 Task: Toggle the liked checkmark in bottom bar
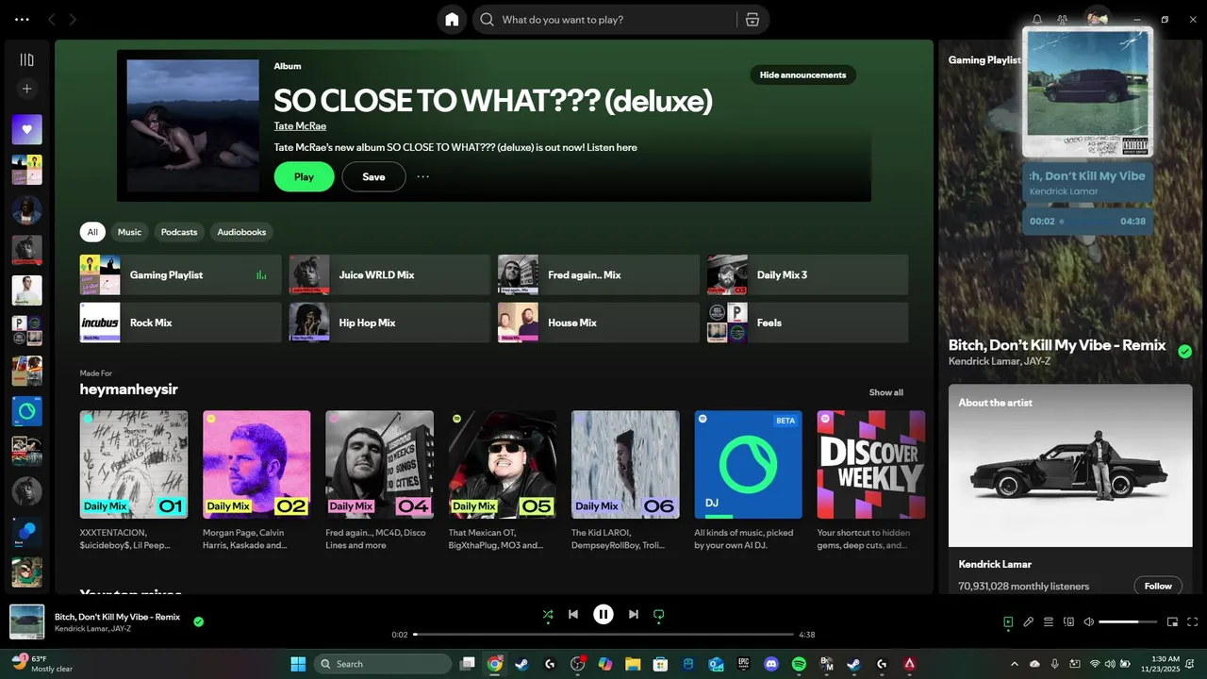[198, 621]
